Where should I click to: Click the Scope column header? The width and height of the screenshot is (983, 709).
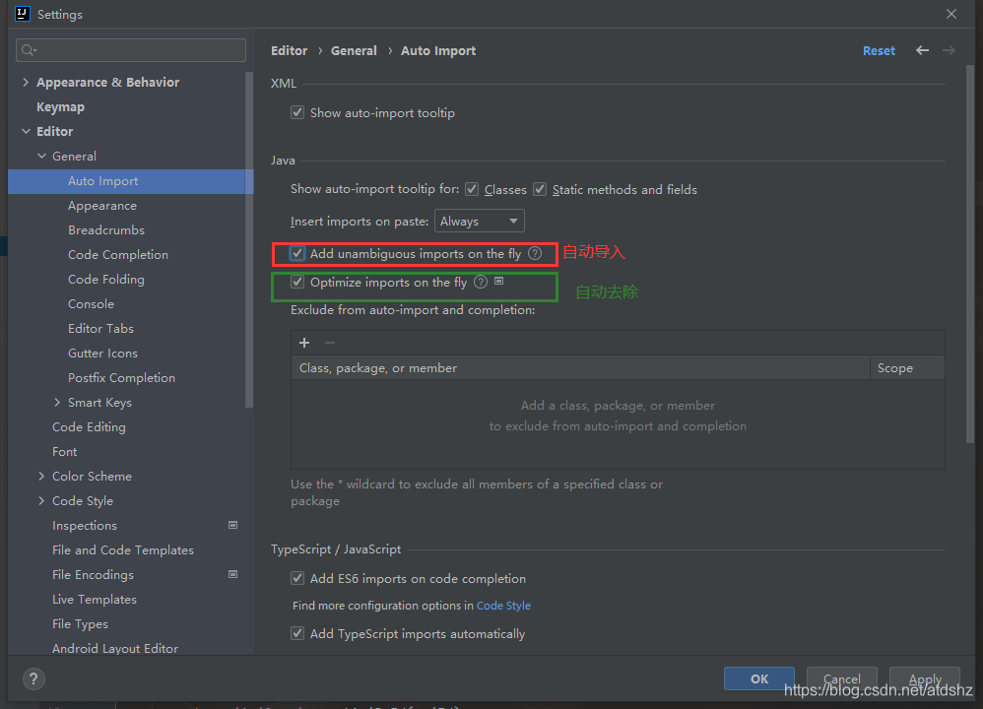click(x=907, y=368)
